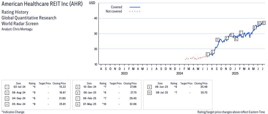This screenshot has width=268, height=114.
Task: Select chart marker number 5
Action: click(232, 35)
